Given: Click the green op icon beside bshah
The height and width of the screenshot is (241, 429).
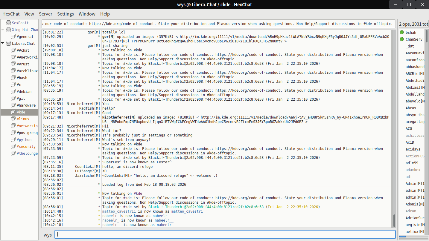Looking at the screenshot, I should click(402, 32).
